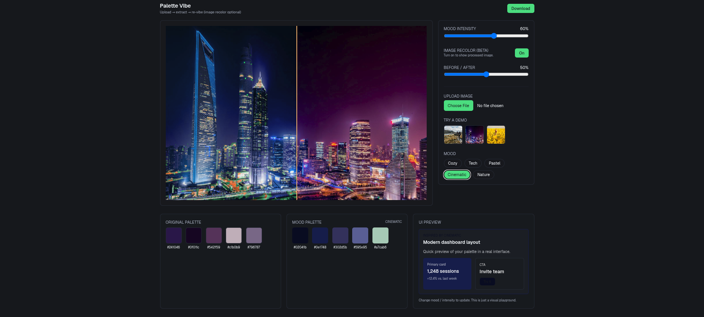
Task: Select the landscape demo thumbnail
Action: tap(453, 135)
